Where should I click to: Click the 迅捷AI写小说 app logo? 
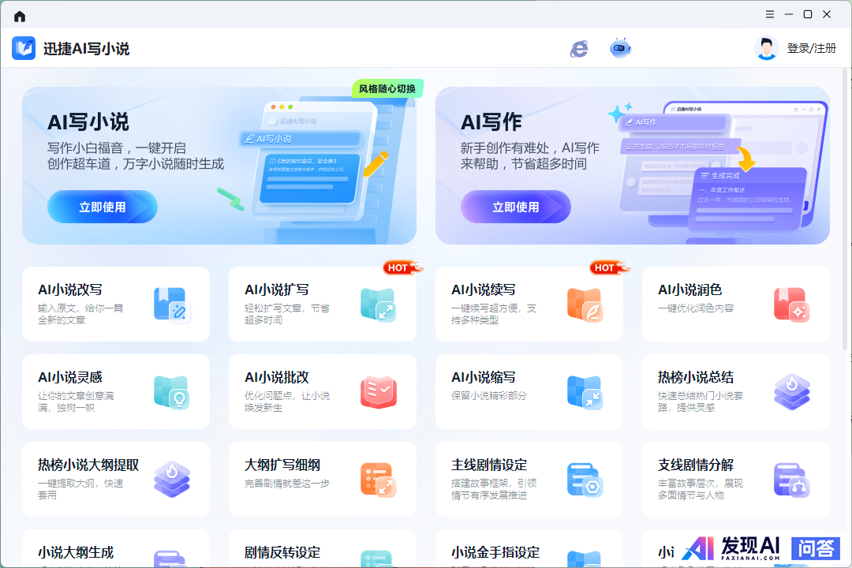coord(24,48)
